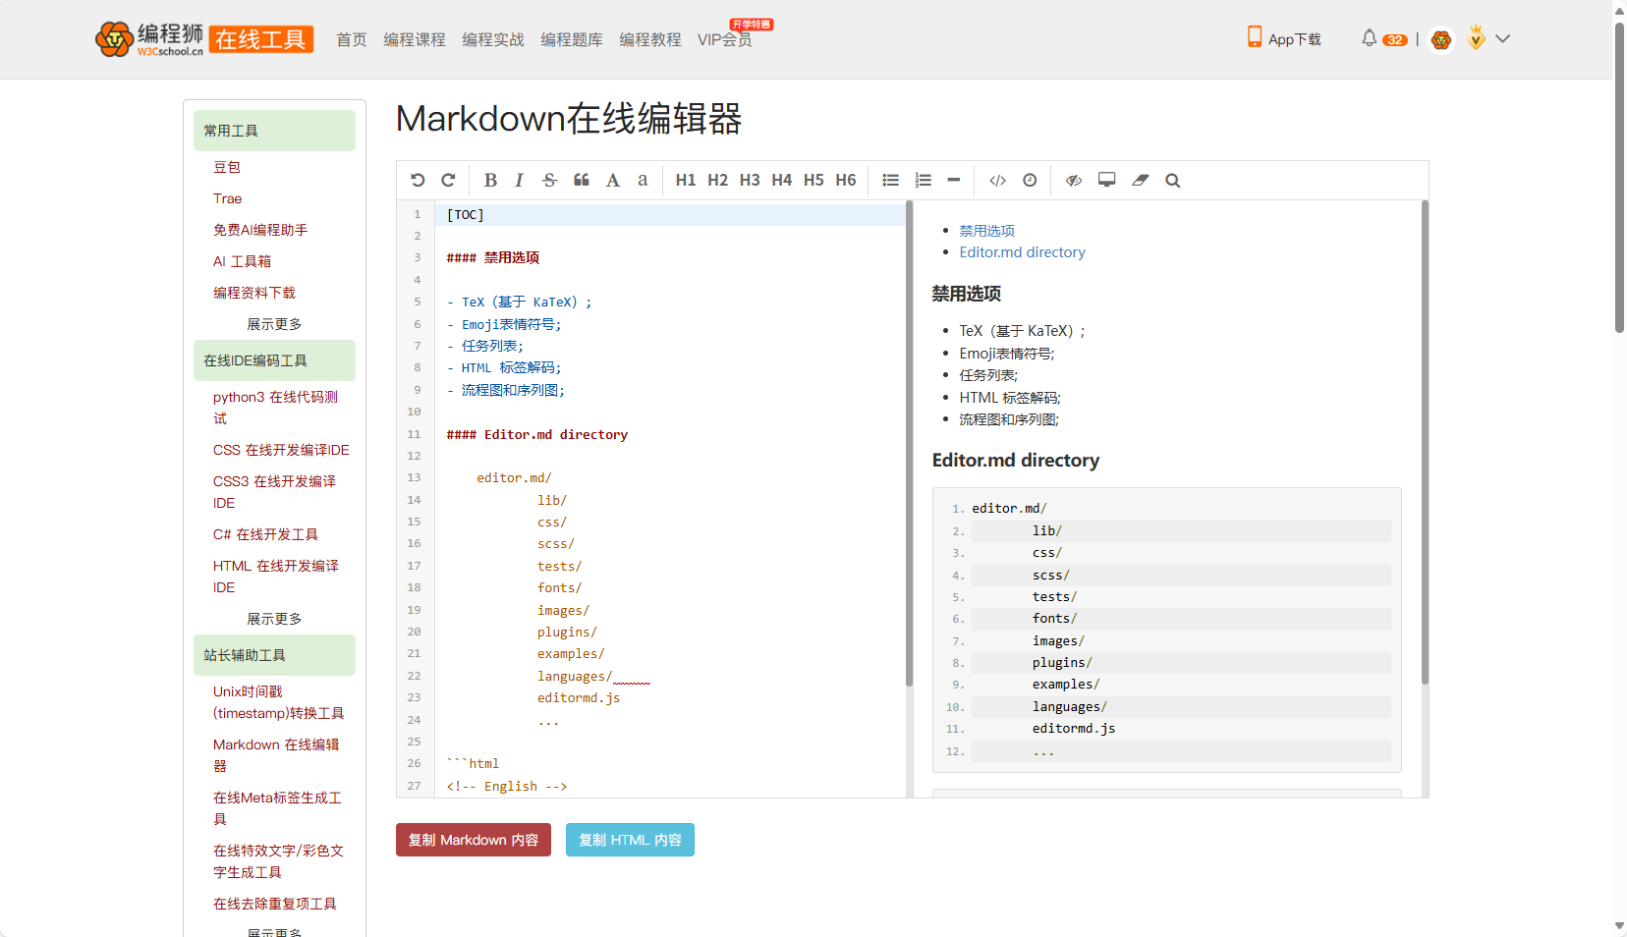Open 在线去除重复项工具 link

[274, 904]
